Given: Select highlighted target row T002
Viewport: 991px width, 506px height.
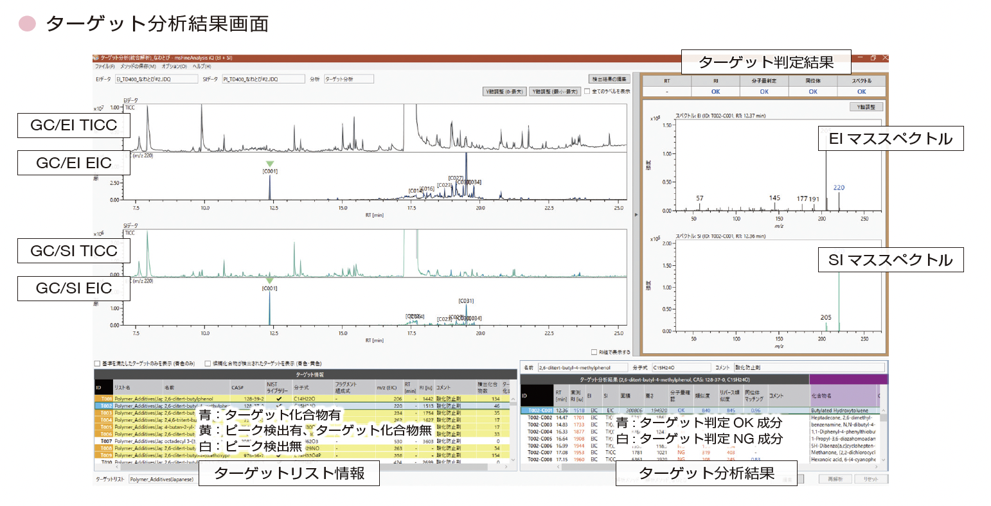Looking at the screenshot, I should (301, 406).
